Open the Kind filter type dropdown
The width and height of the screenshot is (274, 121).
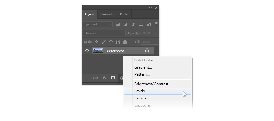click(x=98, y=24)
